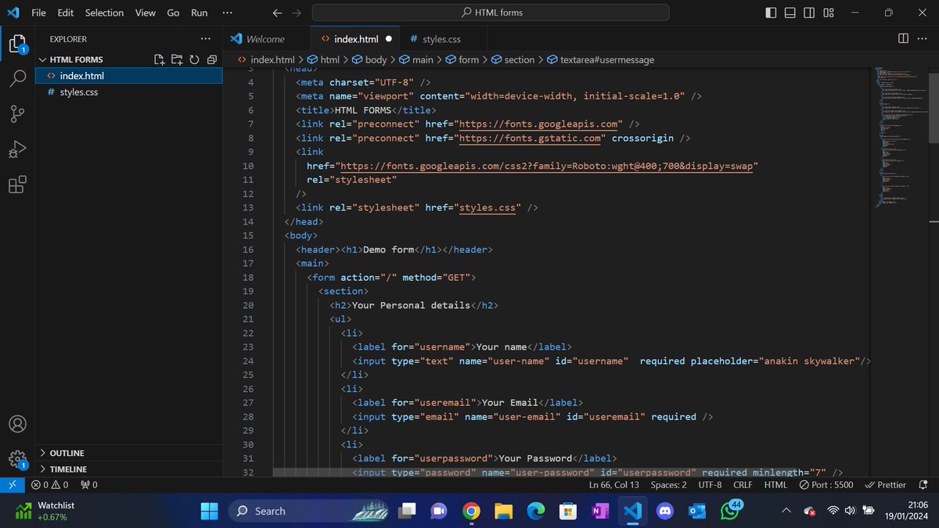The image size is (939, 528).
Task: Open the Manage settings gear
Action: tap(17, 459)
